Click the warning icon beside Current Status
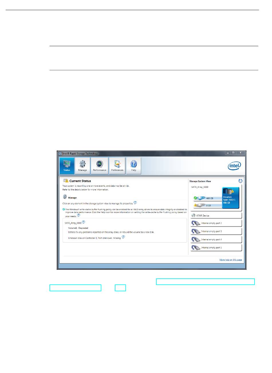The height and width of the screenshot is (373, 272). pyautogui.click(x=66, y=181)
